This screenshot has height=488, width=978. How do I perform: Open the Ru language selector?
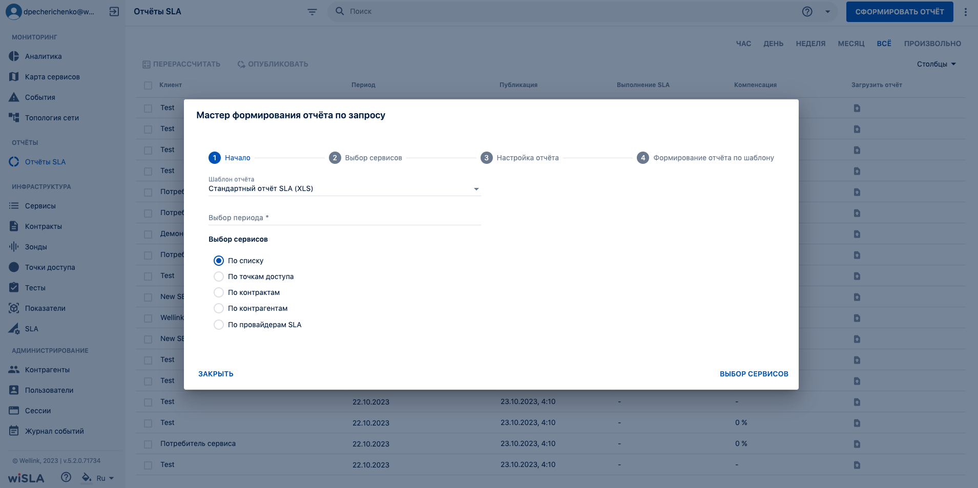pyautogui.click(x=105, y=478)
